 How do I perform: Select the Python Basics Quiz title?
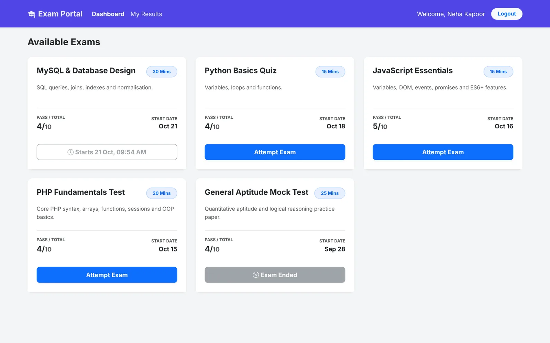pos(241,71)
